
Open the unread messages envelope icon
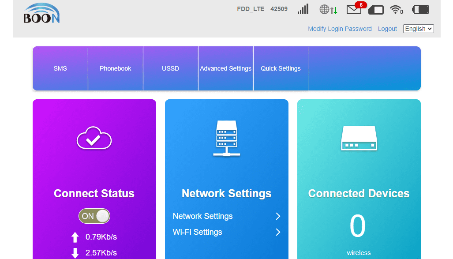tap(354, 9)
